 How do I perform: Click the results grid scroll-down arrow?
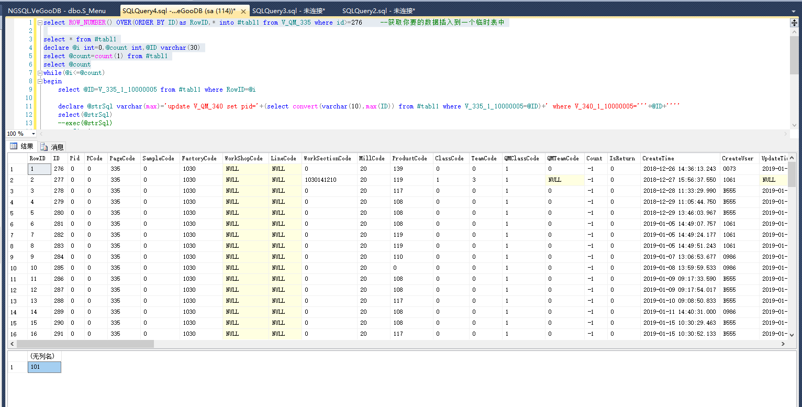tap(792, 335)
